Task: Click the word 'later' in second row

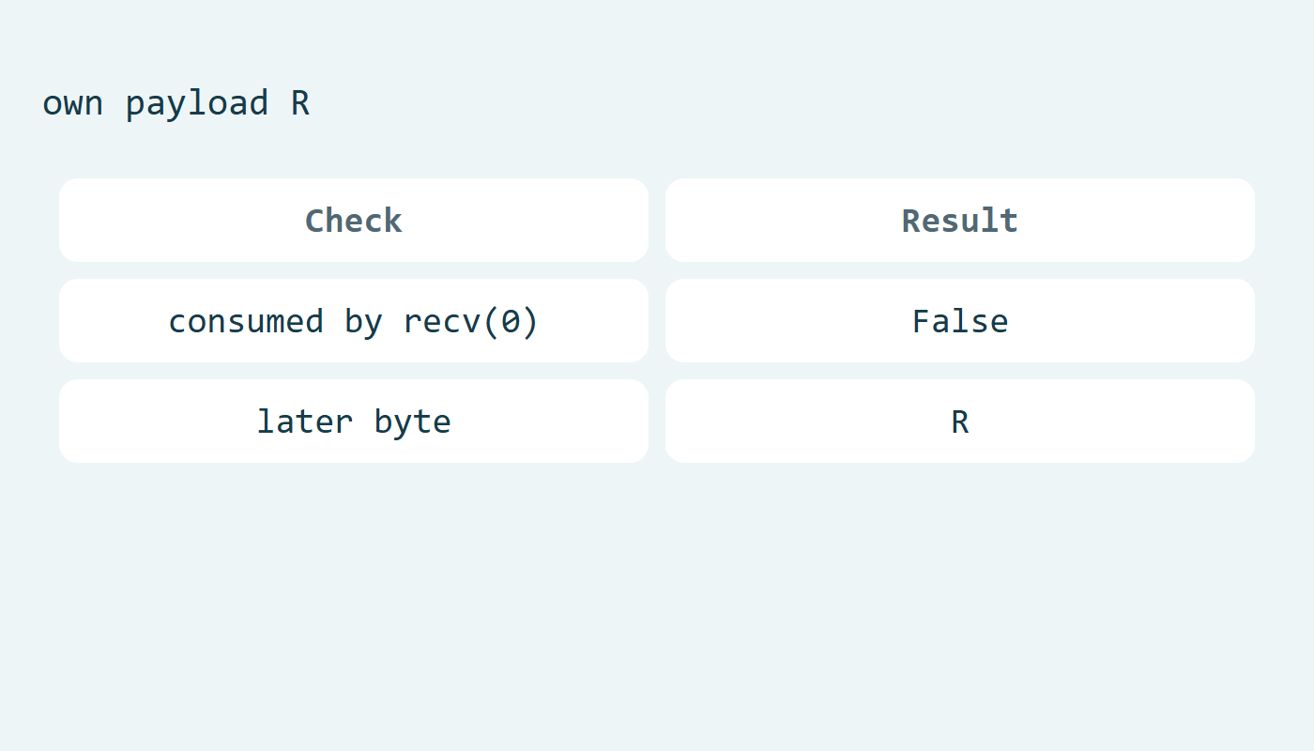Action: [305, 421]
